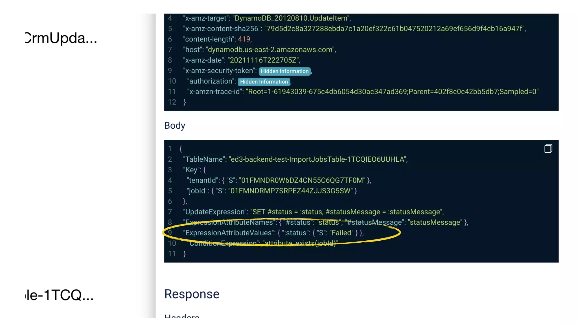Image resolution: width=578 pixels, height=325 pixels.
Task: Click the ConditionExpression attribute_exists line
Action: [262, 243]
